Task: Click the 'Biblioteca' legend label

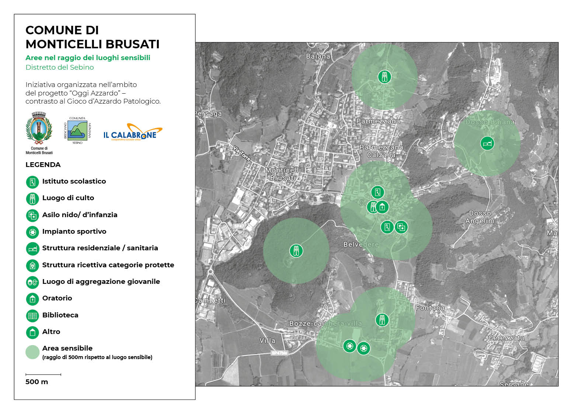Action: click(x=60, y=315)
